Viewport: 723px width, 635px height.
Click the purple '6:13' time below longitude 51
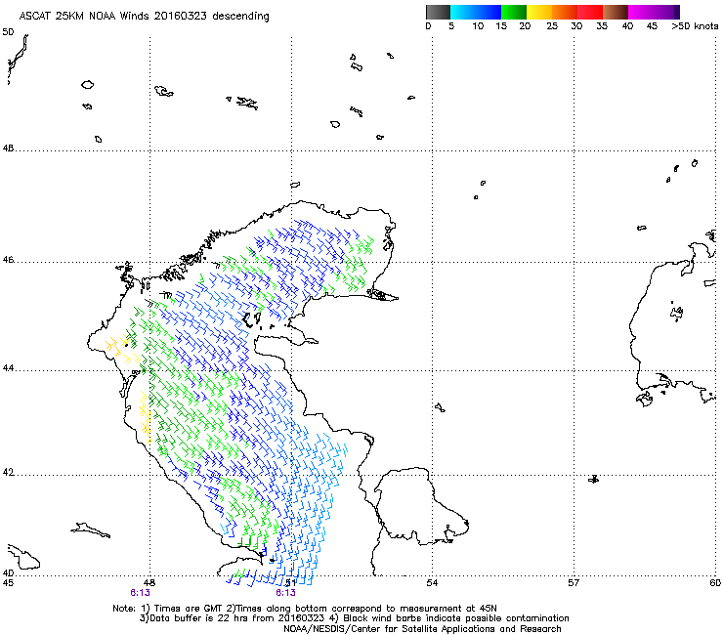[286, 593]
